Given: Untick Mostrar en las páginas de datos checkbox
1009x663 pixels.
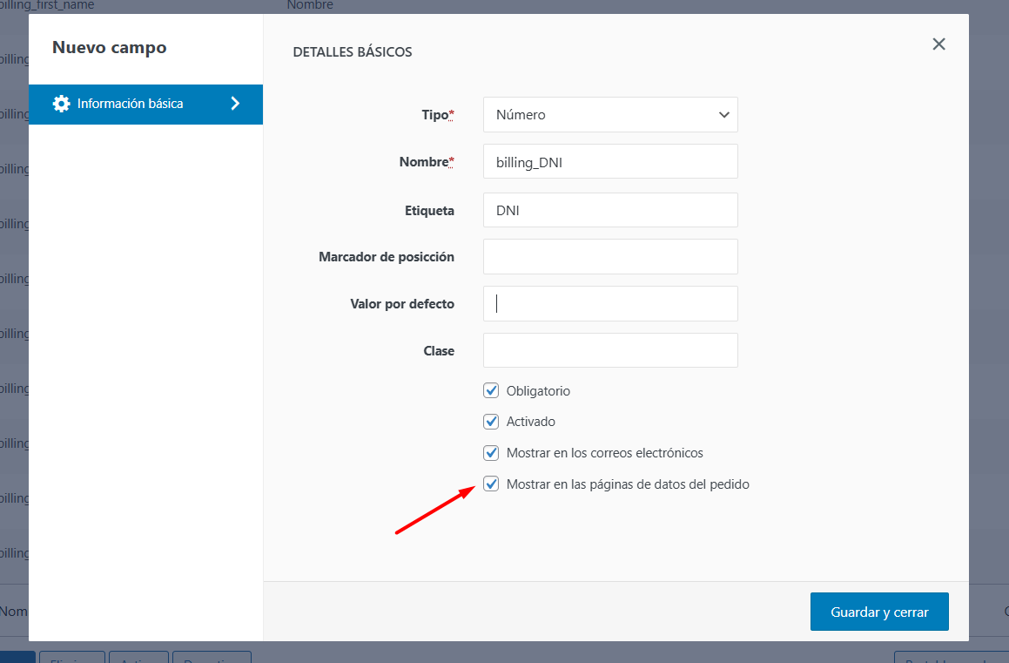Looking at the screenshot, I should click(x=491, y=484).
